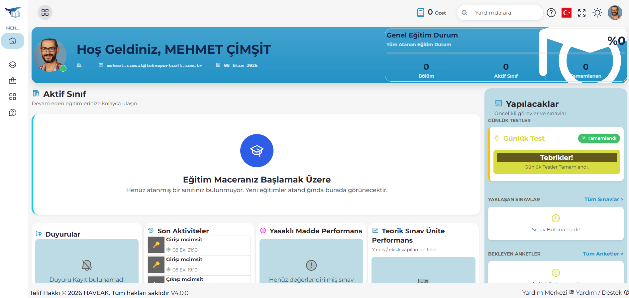Screen dimensions: 629x298
Task: Click the Aktif Sınıf counter in banner
Action: click(506, 71)
